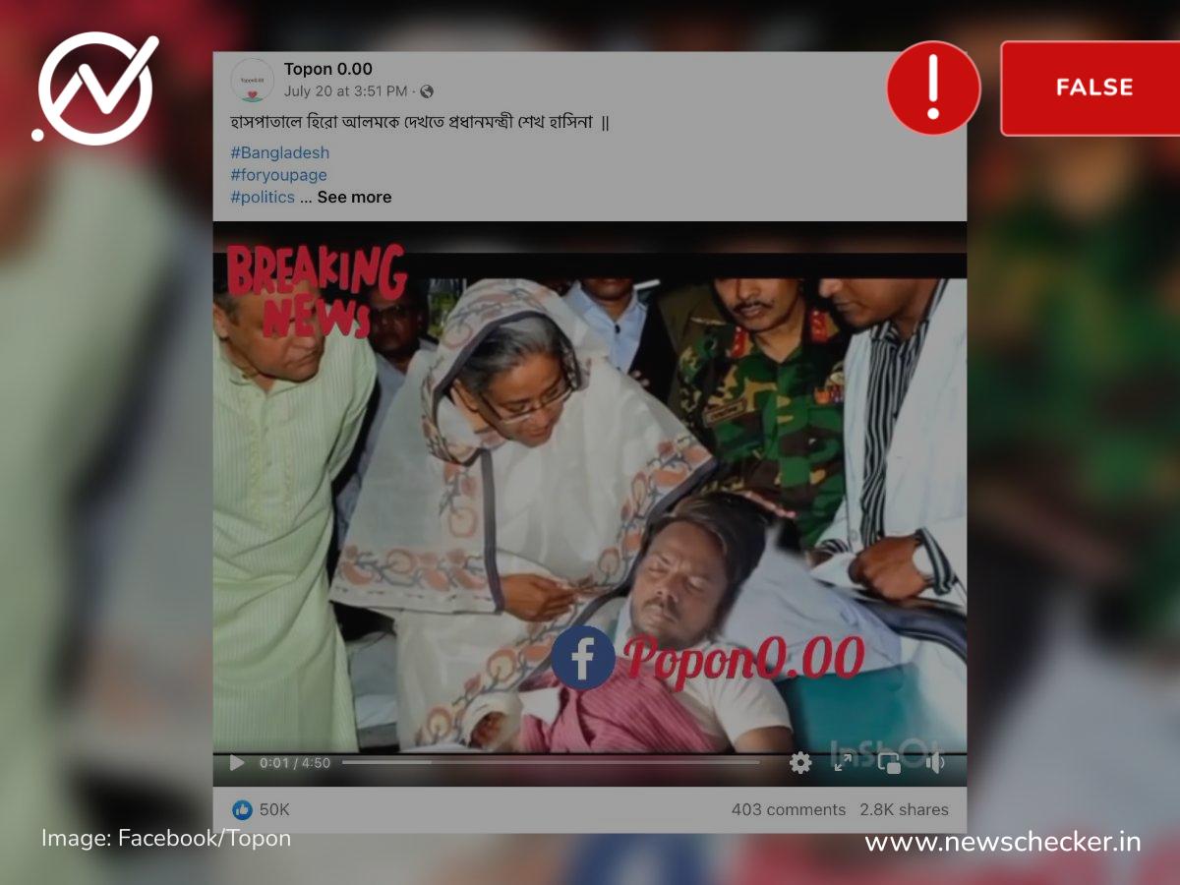Open the #foryoupage hashtag
The image size is (1180, 885).
(x=278, y=175)
